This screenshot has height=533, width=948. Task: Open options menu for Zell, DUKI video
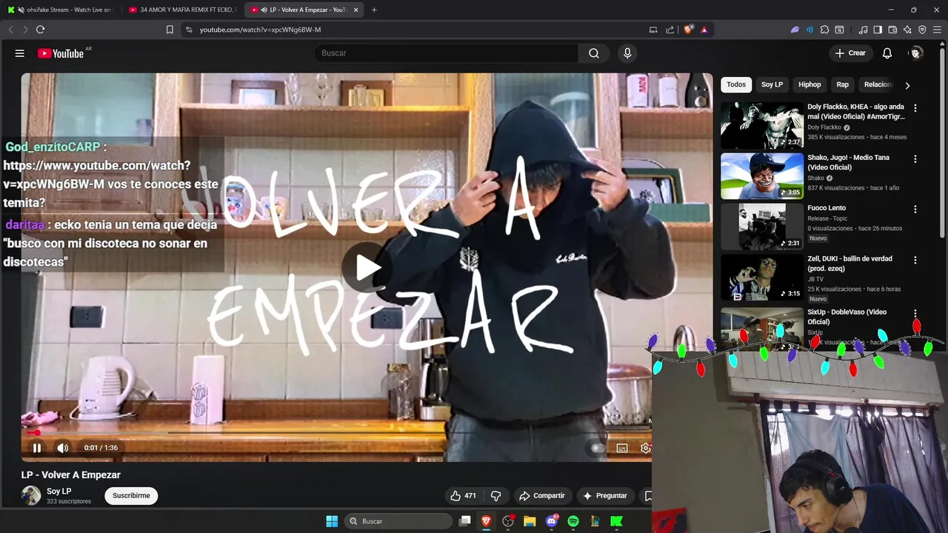click(x=915, y=260)
